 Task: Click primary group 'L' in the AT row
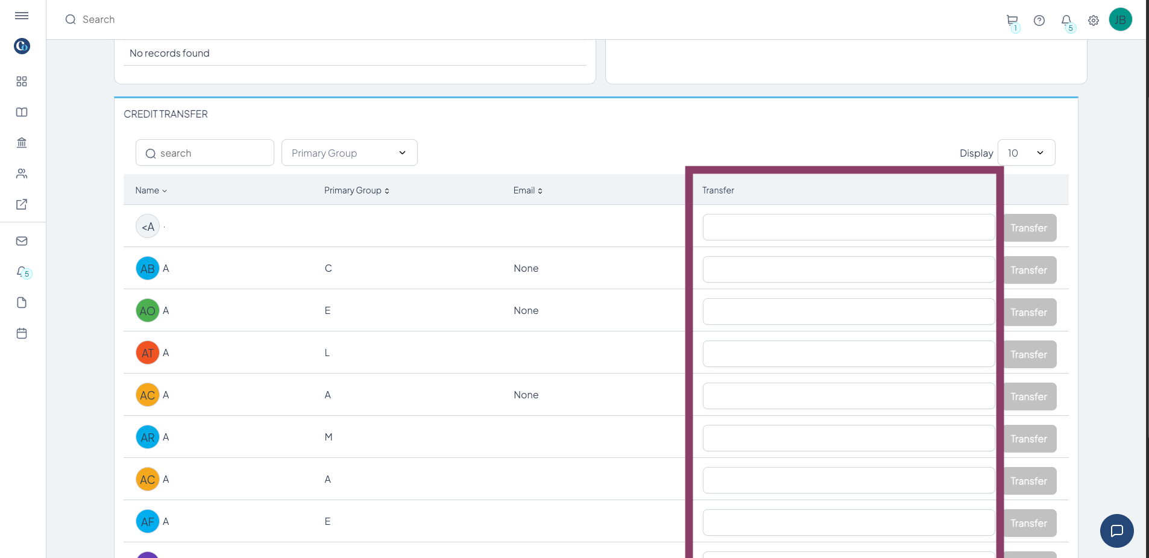[327, 353]
